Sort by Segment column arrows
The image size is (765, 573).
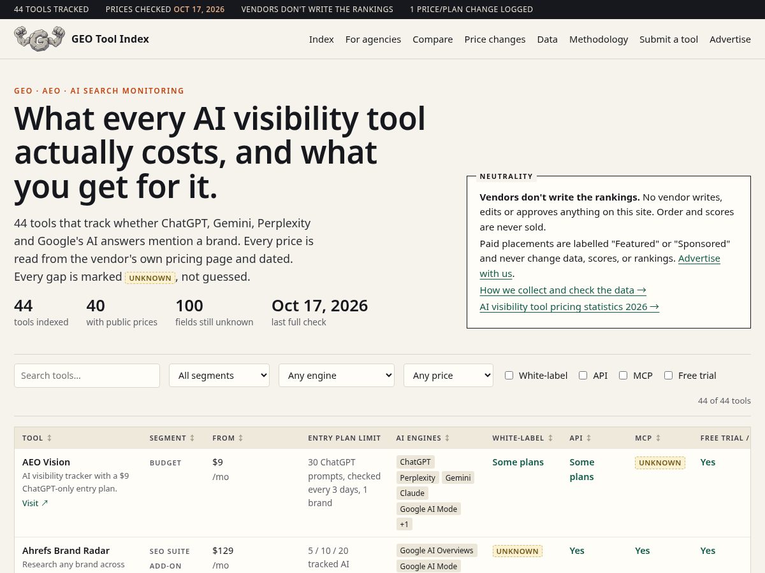tap(193, 438)
